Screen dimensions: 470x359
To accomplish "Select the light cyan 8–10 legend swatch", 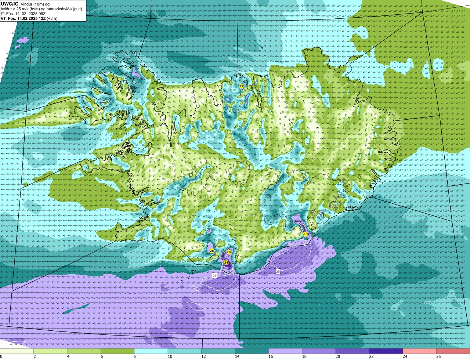I will point(151,351).
